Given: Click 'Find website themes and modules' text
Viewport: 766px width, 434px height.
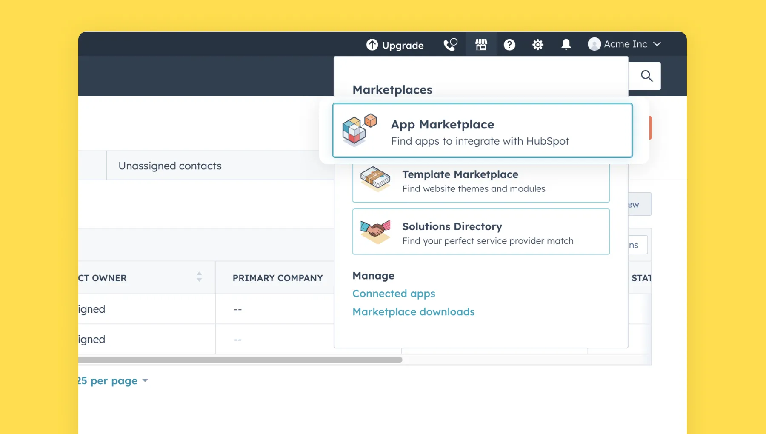Looking at the screenshot, I should [474, 188].
